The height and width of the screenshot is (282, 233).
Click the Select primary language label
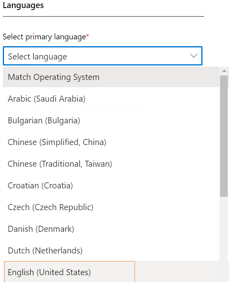44,37
